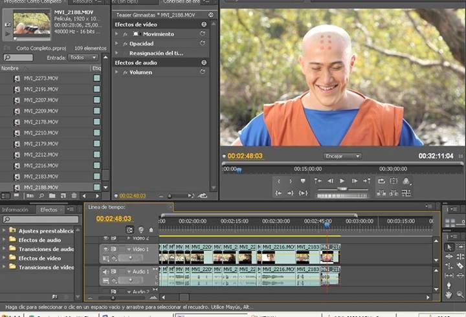Screen dimensions: 466x317
Task: Open the Encajar zoom level dropdown
Action: tap(342, 156)
